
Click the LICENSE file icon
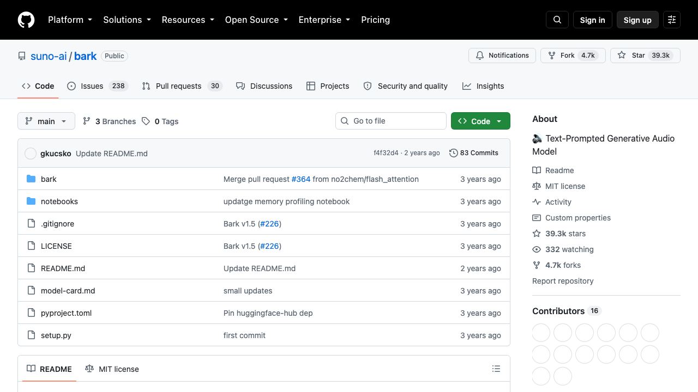pyautogui.click(x=31, y=246)
